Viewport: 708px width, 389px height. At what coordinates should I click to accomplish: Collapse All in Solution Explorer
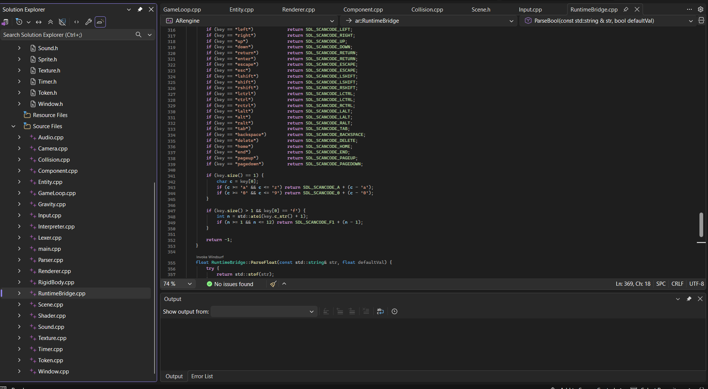51,22
